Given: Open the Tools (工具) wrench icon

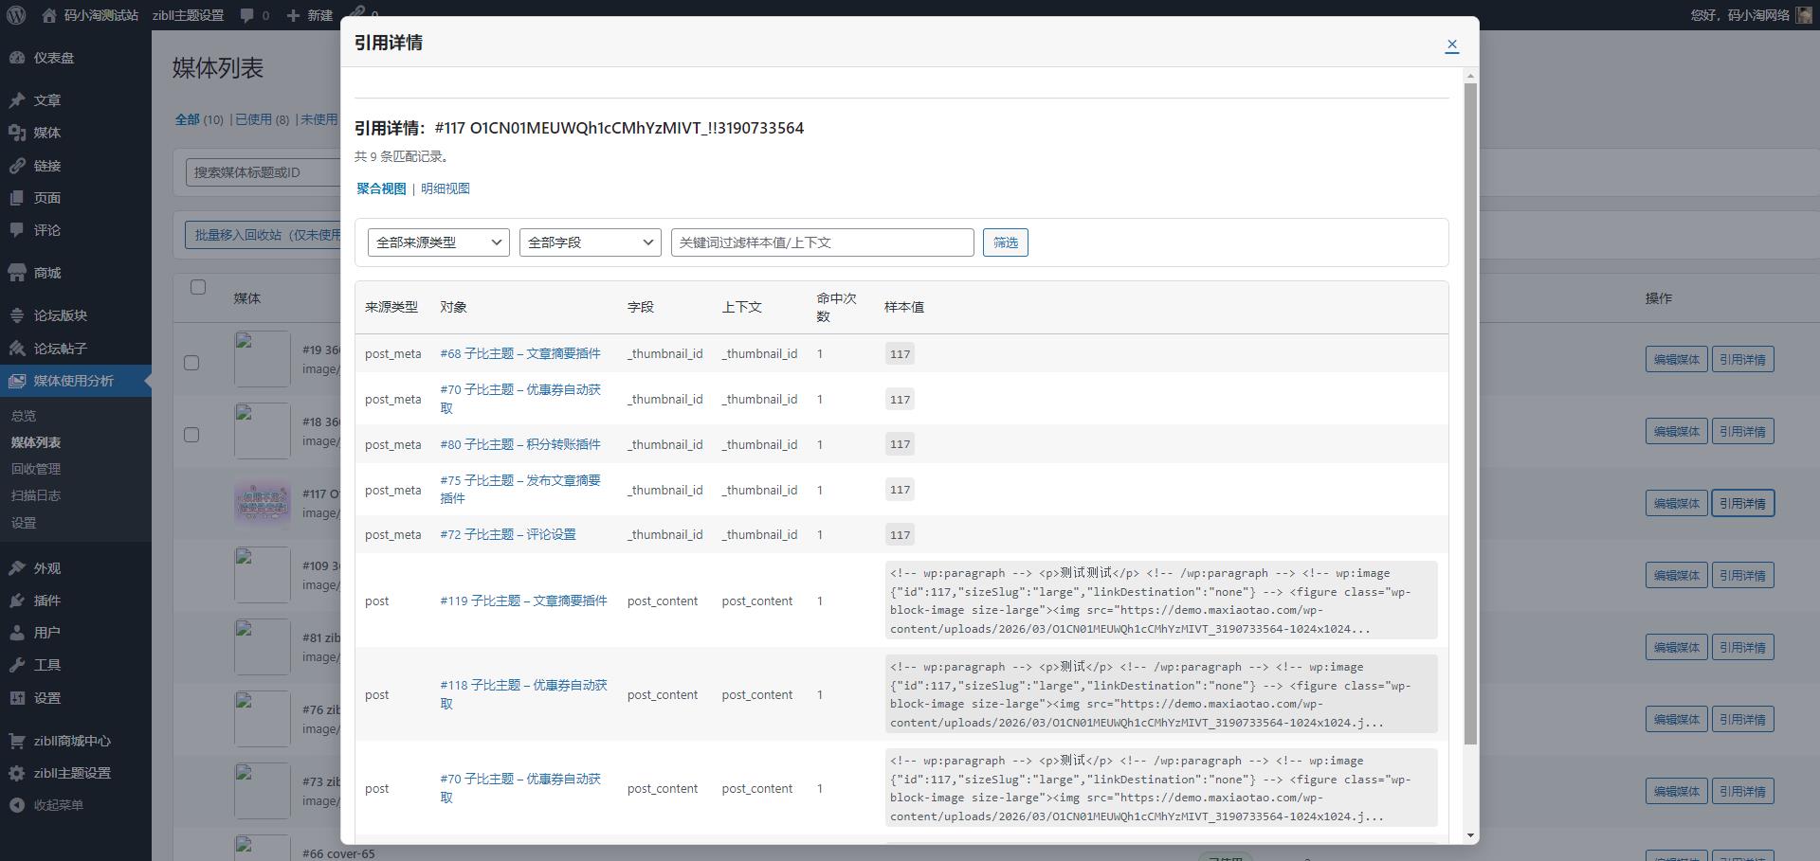Looking at the screenshot, I should (17, 665).
